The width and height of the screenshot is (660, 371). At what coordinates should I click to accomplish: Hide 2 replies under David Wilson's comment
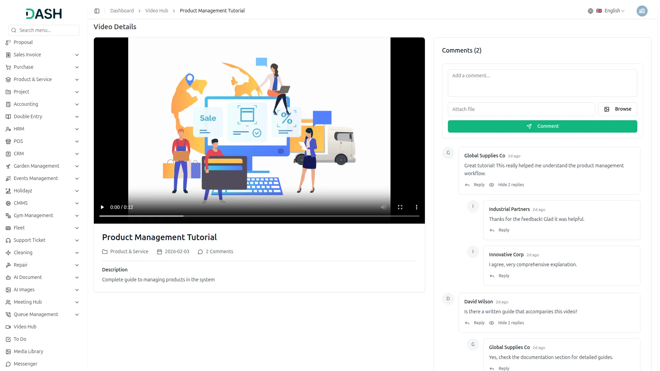pyautogui.click(x=510, y=323)
